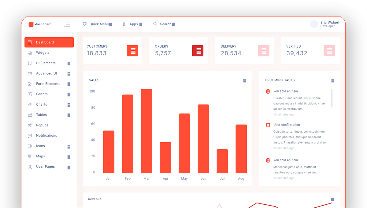Click the SALES panel heading

click(94, 80)
